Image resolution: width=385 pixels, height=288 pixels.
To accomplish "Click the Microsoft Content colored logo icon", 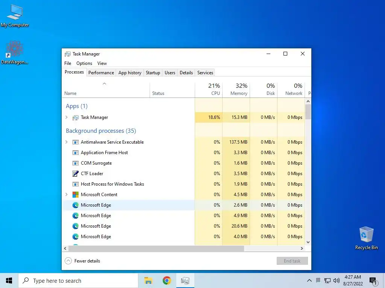I will click(75, 195).
